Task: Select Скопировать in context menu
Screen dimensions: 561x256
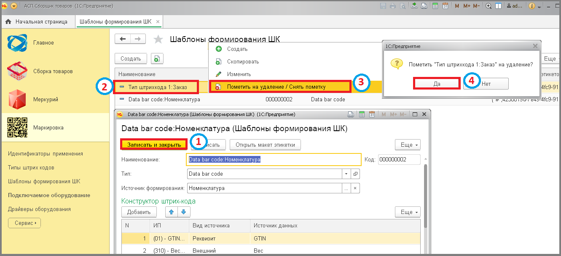Action: 243,62
